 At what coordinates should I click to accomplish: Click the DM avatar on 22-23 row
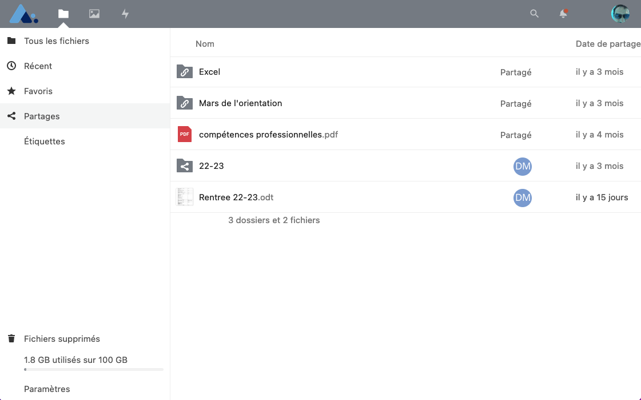pyautogui.click(x=523, y=167)
